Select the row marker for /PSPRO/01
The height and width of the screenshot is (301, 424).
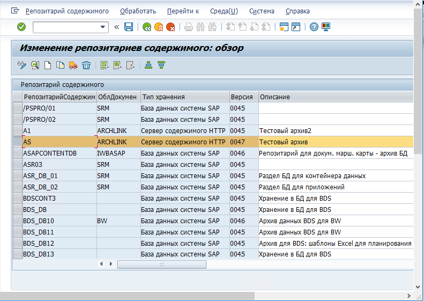click(18, 108)
